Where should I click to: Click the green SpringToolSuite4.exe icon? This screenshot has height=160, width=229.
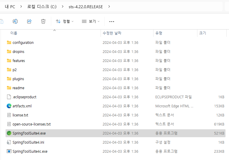click(9, 133)
